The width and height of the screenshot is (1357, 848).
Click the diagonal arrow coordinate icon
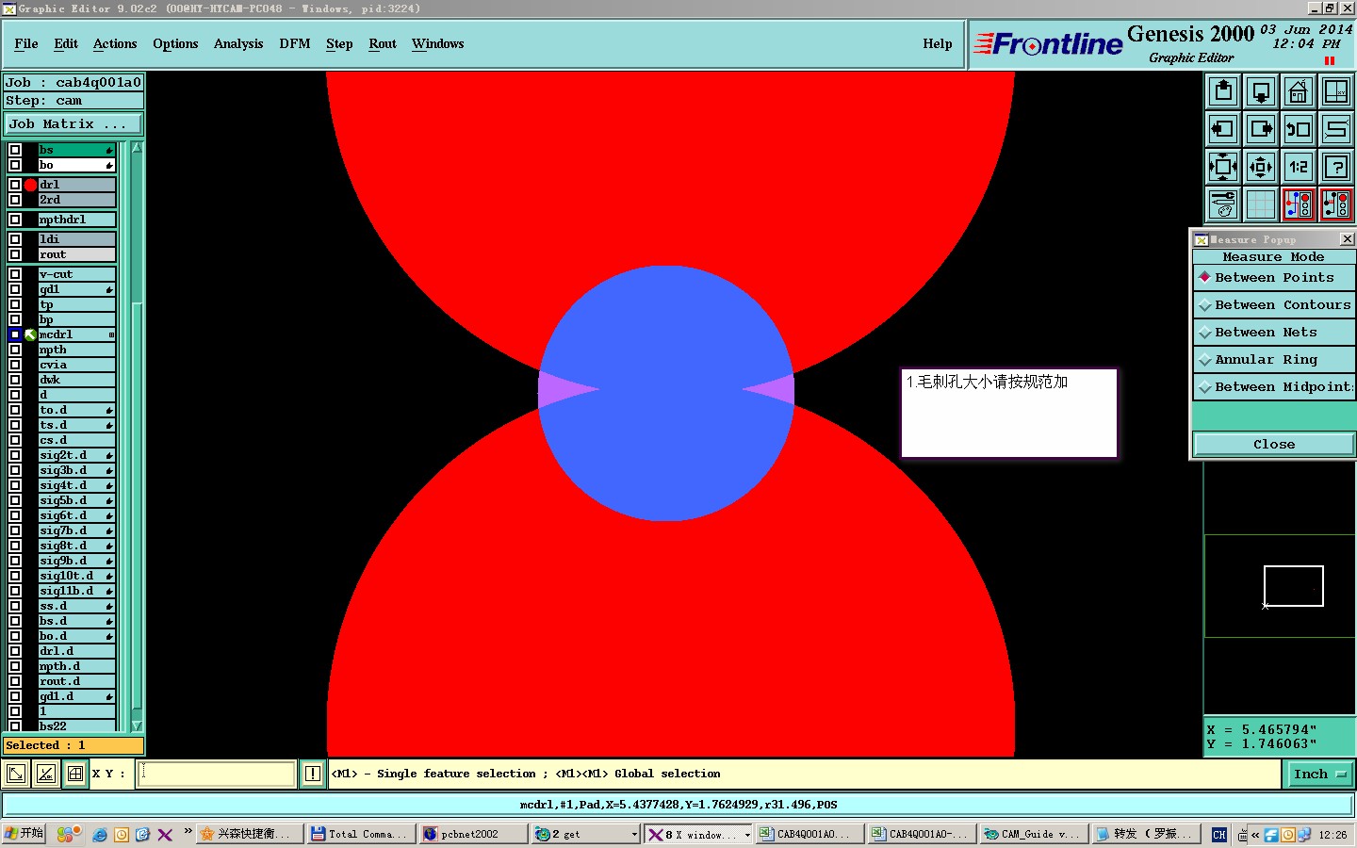click(16, 775)
